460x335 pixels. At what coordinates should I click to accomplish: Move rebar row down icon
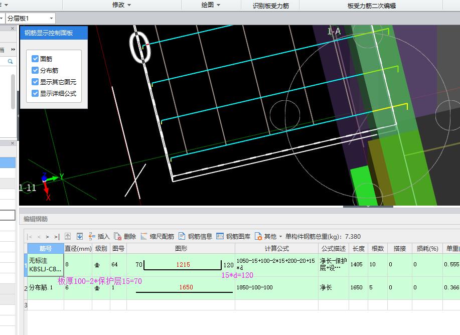79,236
